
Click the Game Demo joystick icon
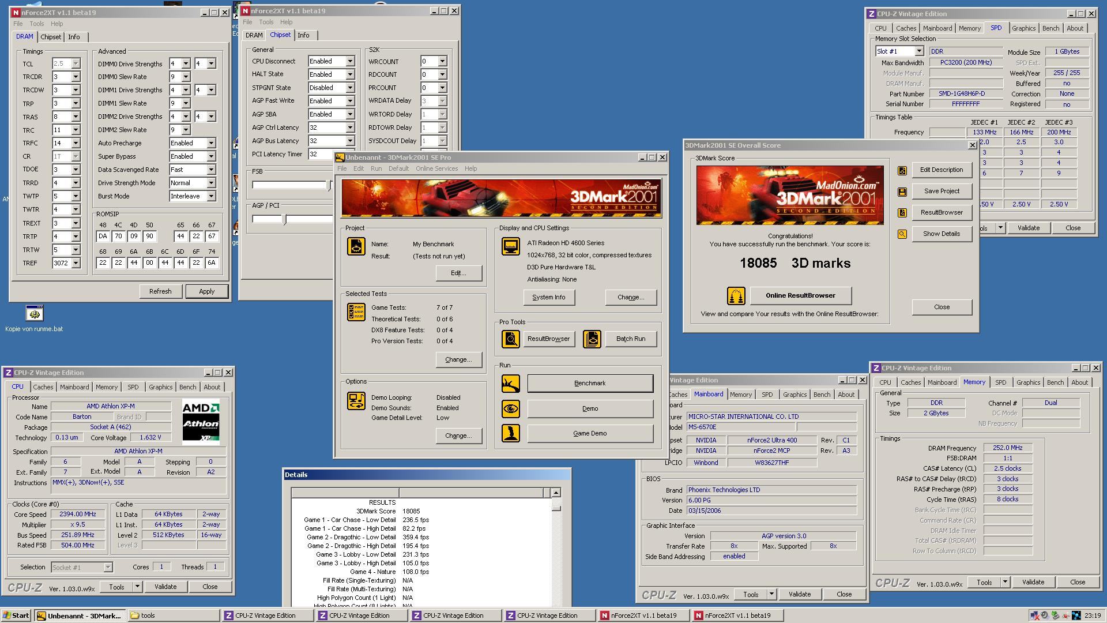[x=511, y=433]
